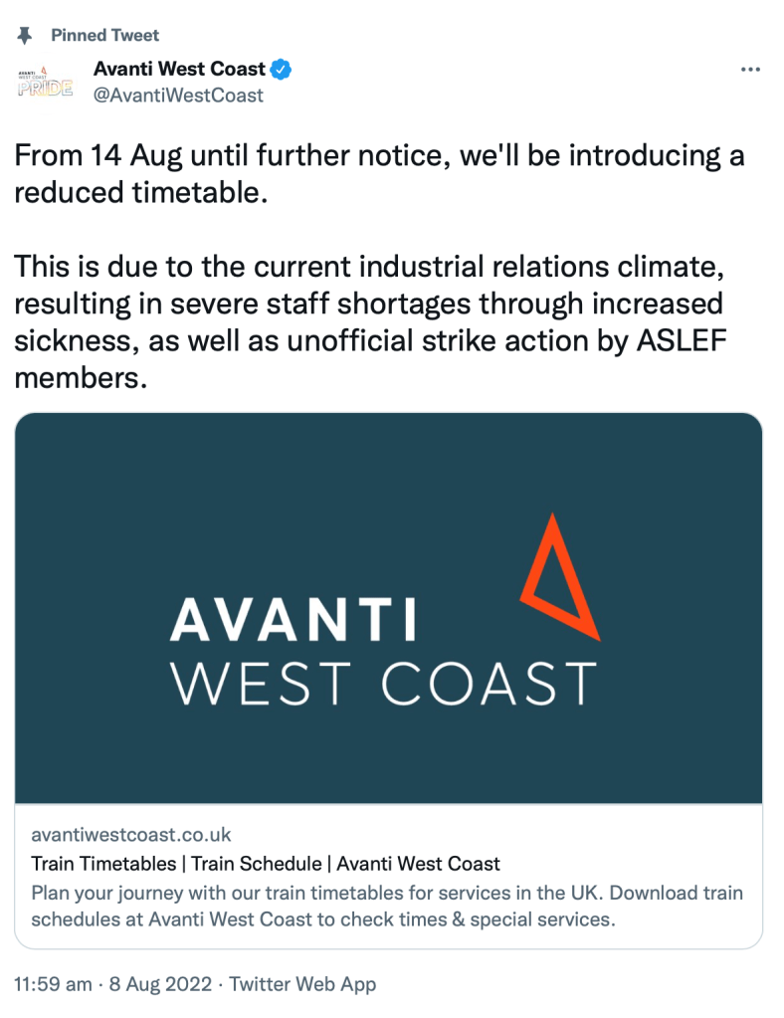Screen dimensions: 784x1018
Task: Click the Twitter Web App source link
Action: point(302,984)
